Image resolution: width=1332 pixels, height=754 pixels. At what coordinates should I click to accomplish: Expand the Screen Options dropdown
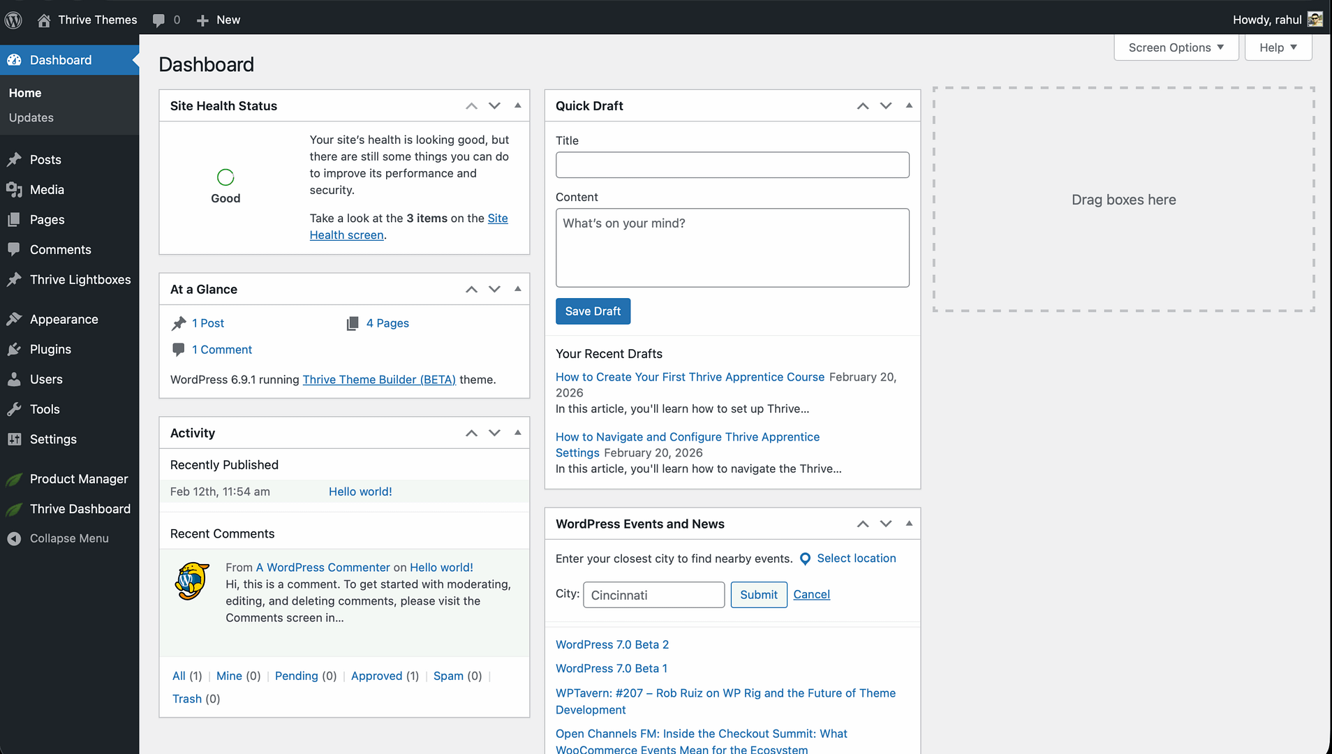tap(1176, 47)
